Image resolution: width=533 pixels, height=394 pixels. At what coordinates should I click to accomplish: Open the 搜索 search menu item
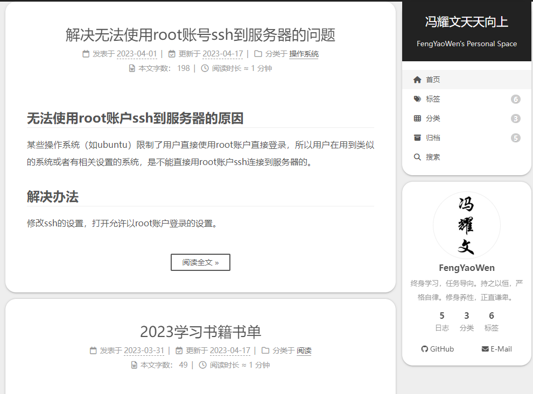[466, 157]
